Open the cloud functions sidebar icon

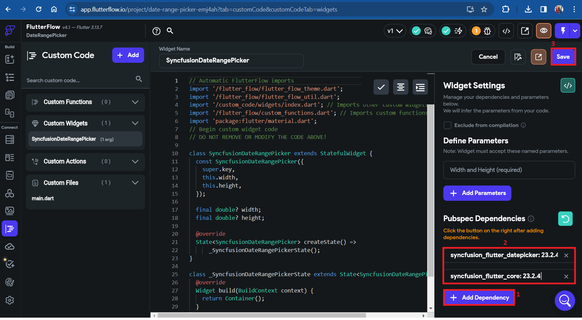click(10, 247)
